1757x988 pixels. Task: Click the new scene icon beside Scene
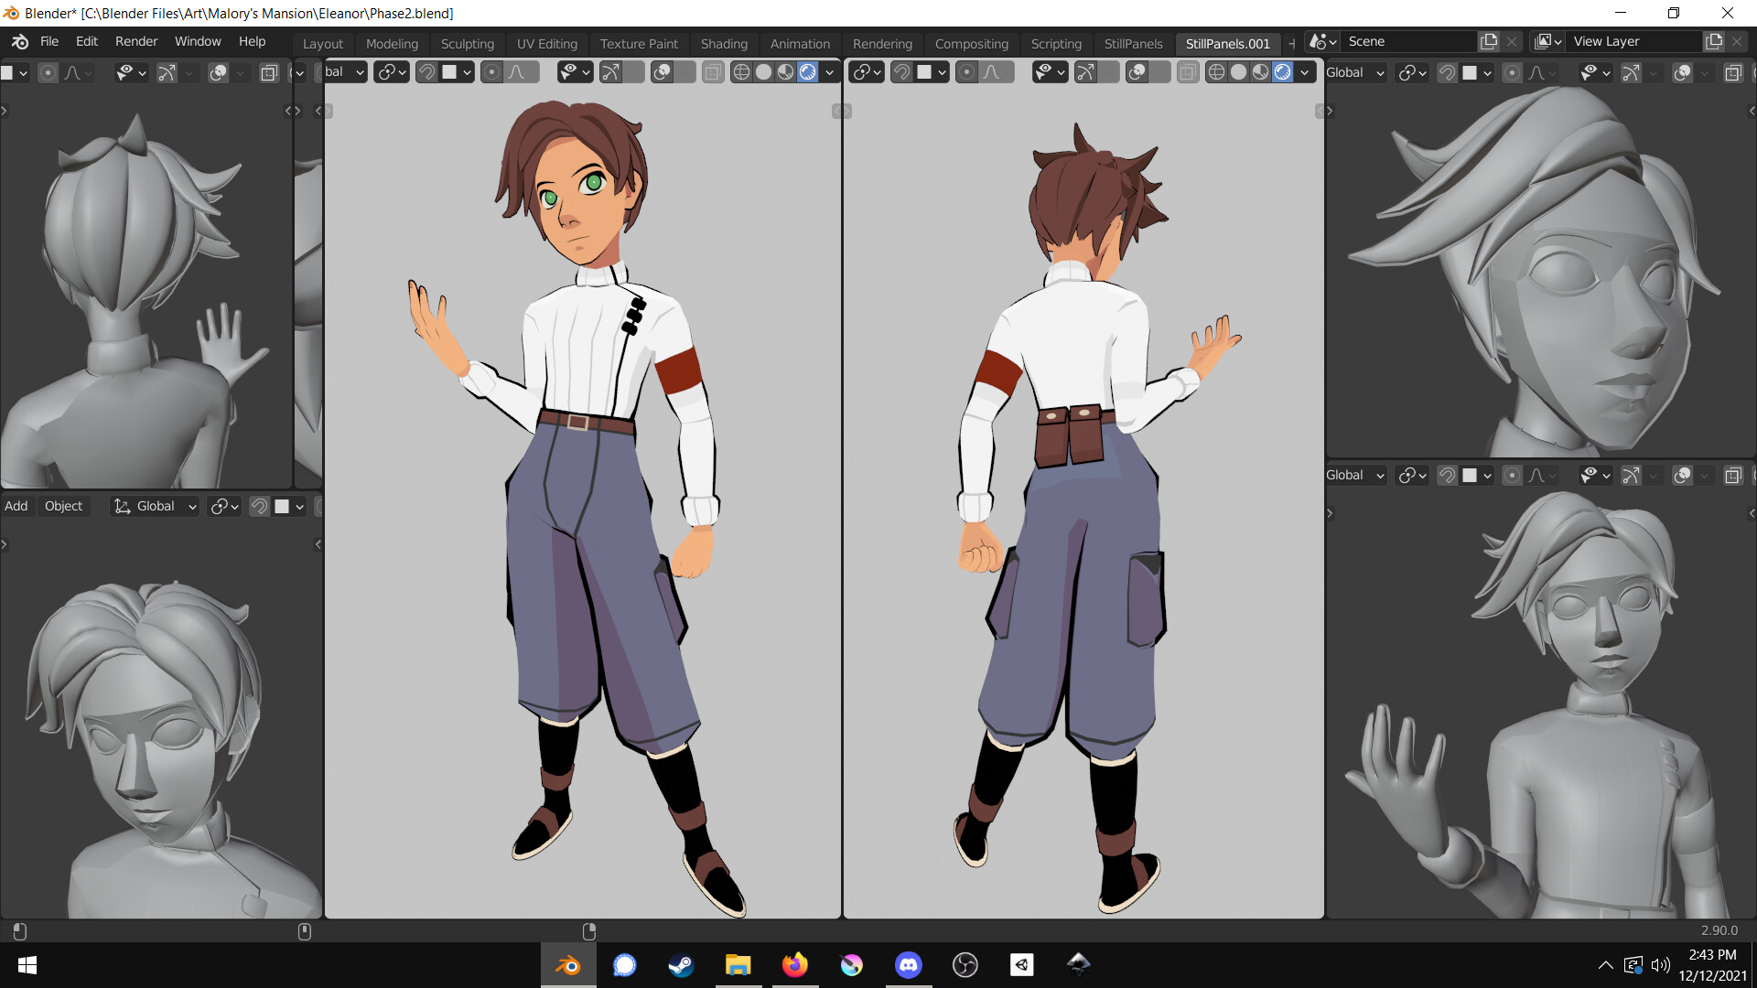pos(1489,41)
